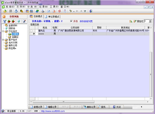155x114 pixels.
Task: Click the card view toolbar icon
Action: click(x=31, y=11)
